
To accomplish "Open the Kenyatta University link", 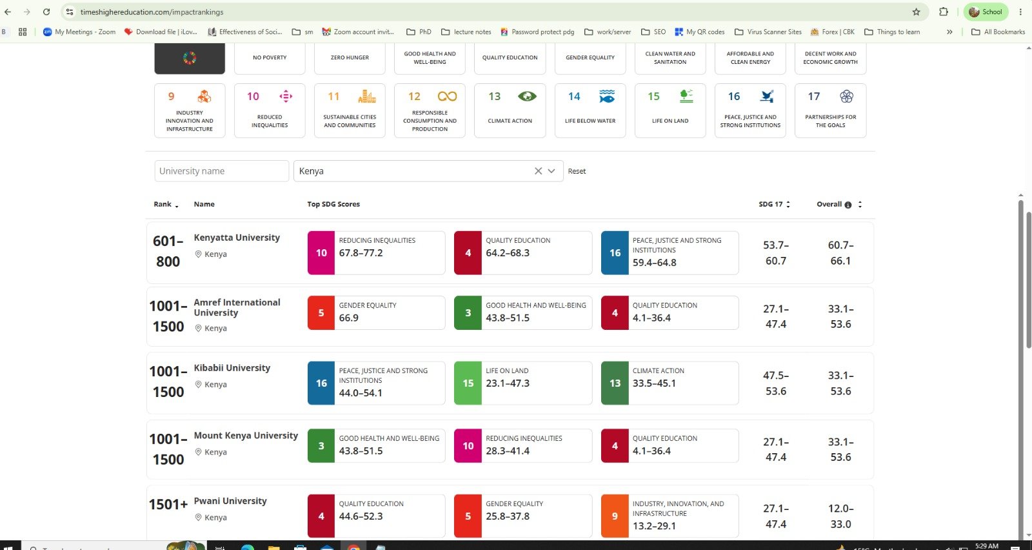I will coord(237,238).
